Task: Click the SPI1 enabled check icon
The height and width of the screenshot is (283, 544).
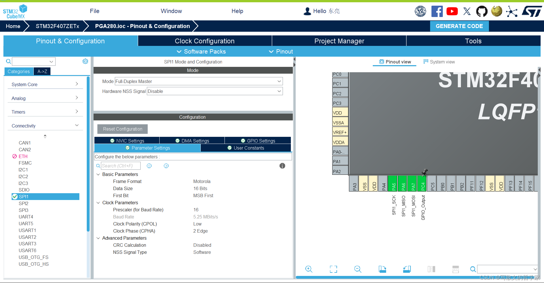Action: [x=15, y=197]
